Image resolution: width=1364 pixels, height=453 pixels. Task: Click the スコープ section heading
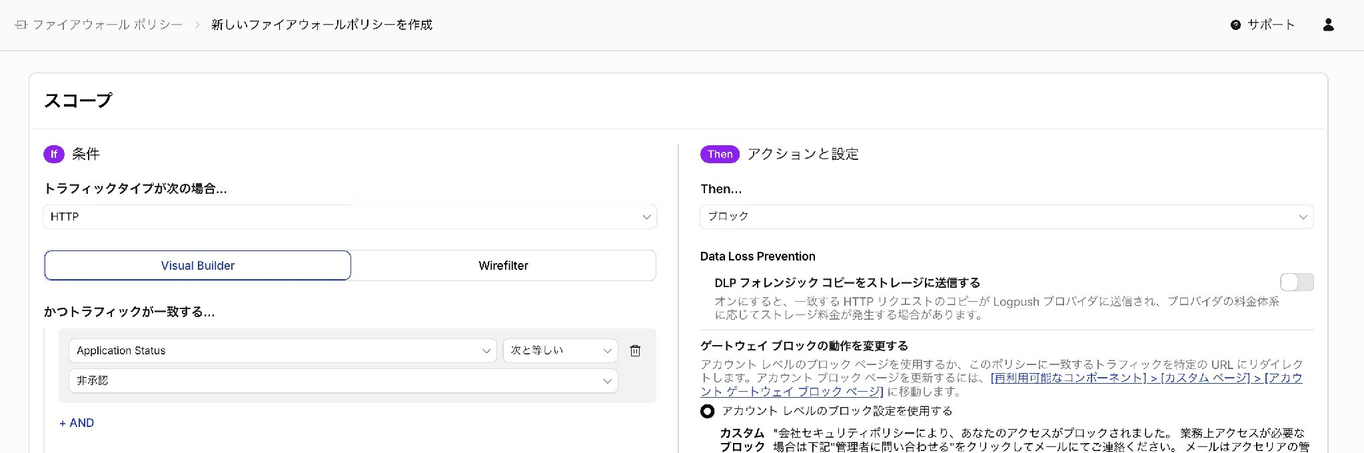click(78, 101)
